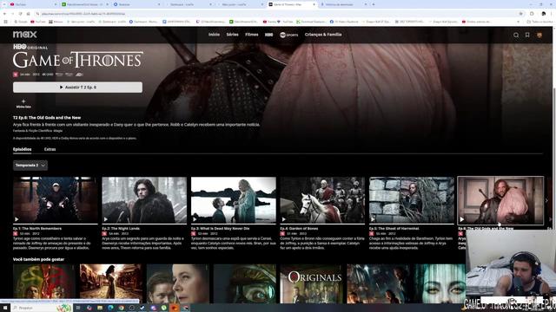Switch to the Extras tab
This screenshot has height=312, width=556.
coord(50,149)
